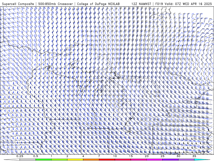Select the red color bar segment
Image resolution: width=214 pixels, height=161 pixels.
click(107, 160)
